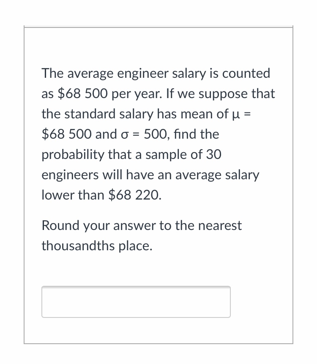This screenshot has width=317, height=364.
Task: Click the sample size number 30
Action: click(x=212, y=155)
